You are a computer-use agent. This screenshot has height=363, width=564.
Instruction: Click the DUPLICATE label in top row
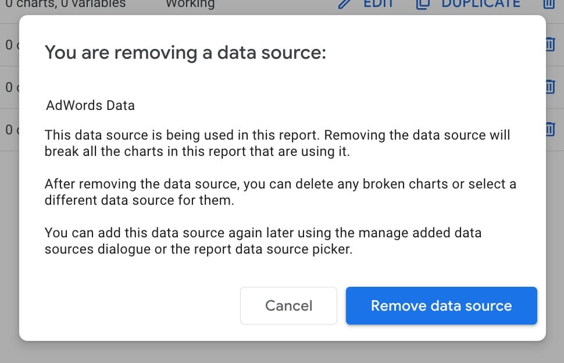click(x=480, y=3)
